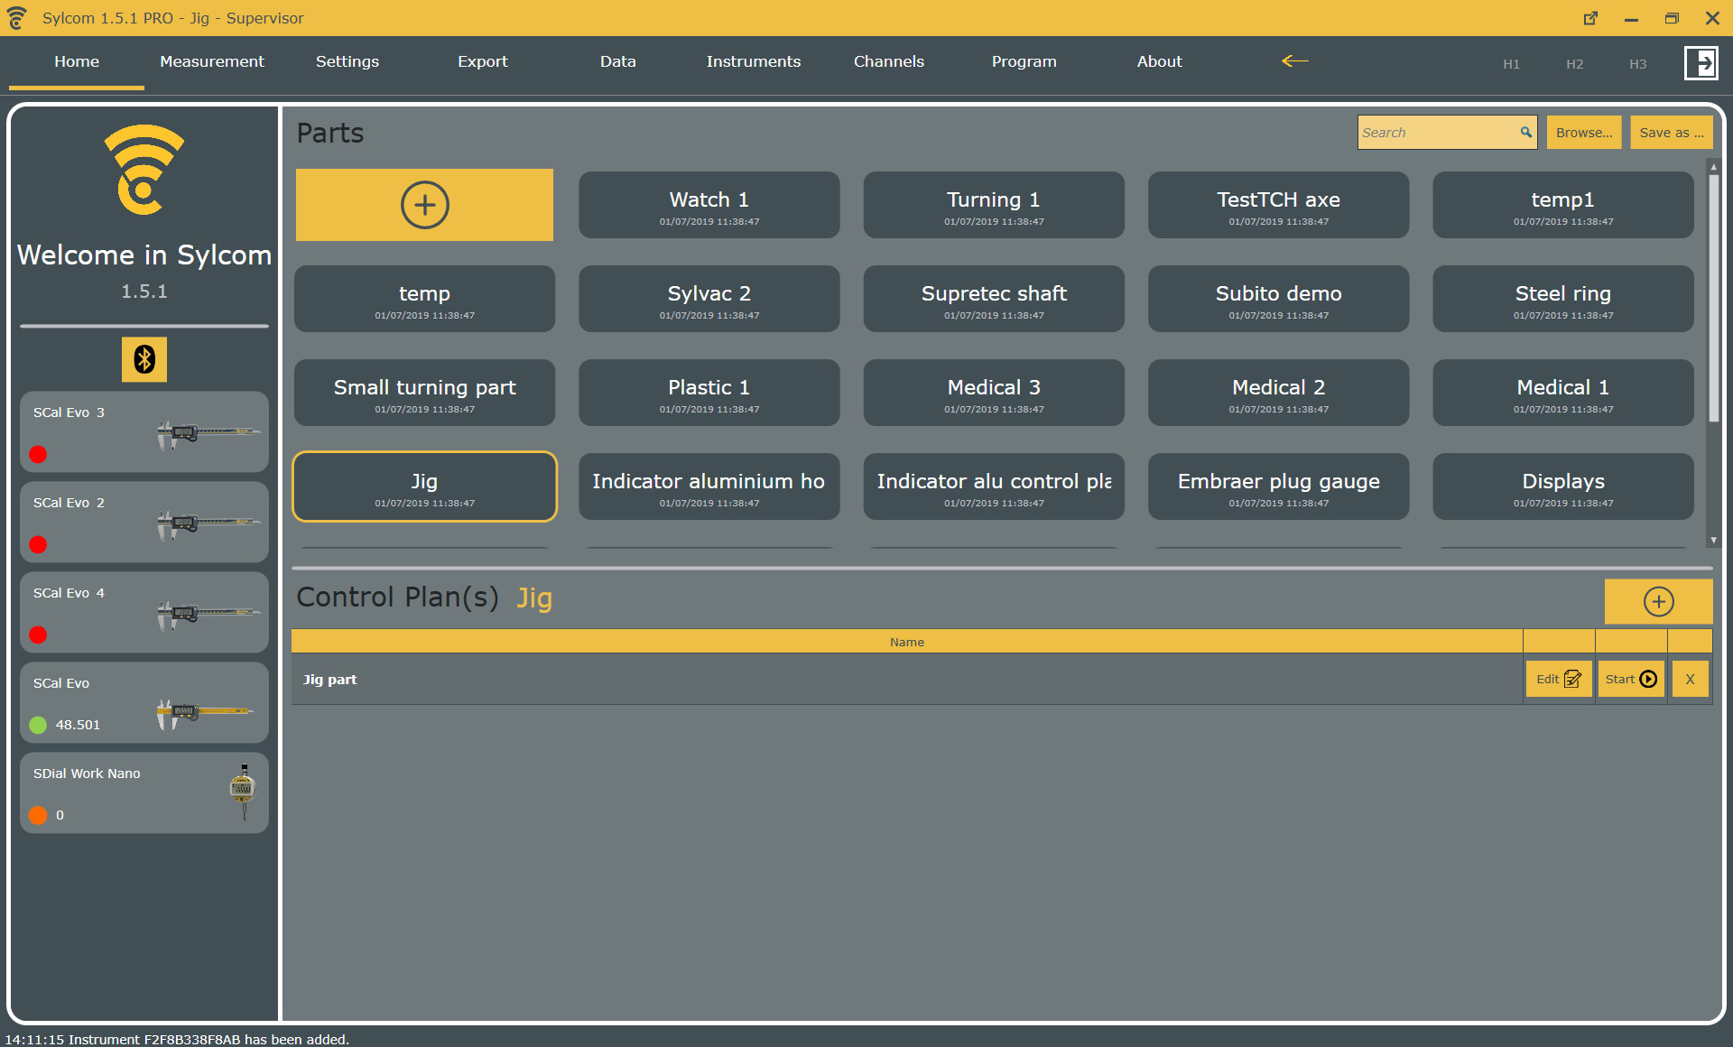Click the H3 shortcut
1733x1047 pixels.
(1637, 64)
